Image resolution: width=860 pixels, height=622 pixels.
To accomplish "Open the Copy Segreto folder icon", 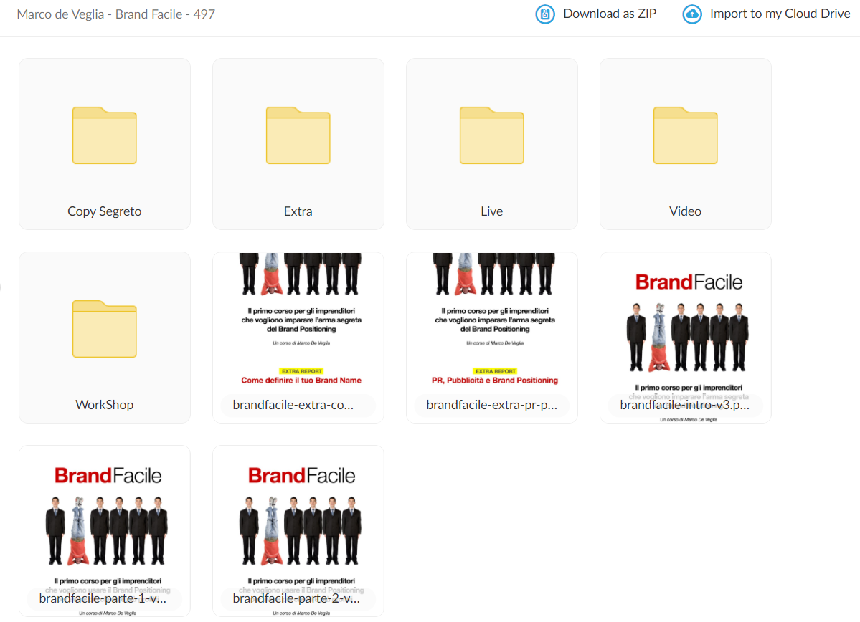I will click(104, 135).
